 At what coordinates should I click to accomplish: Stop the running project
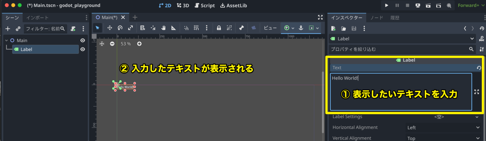click(x=408, y=5)
